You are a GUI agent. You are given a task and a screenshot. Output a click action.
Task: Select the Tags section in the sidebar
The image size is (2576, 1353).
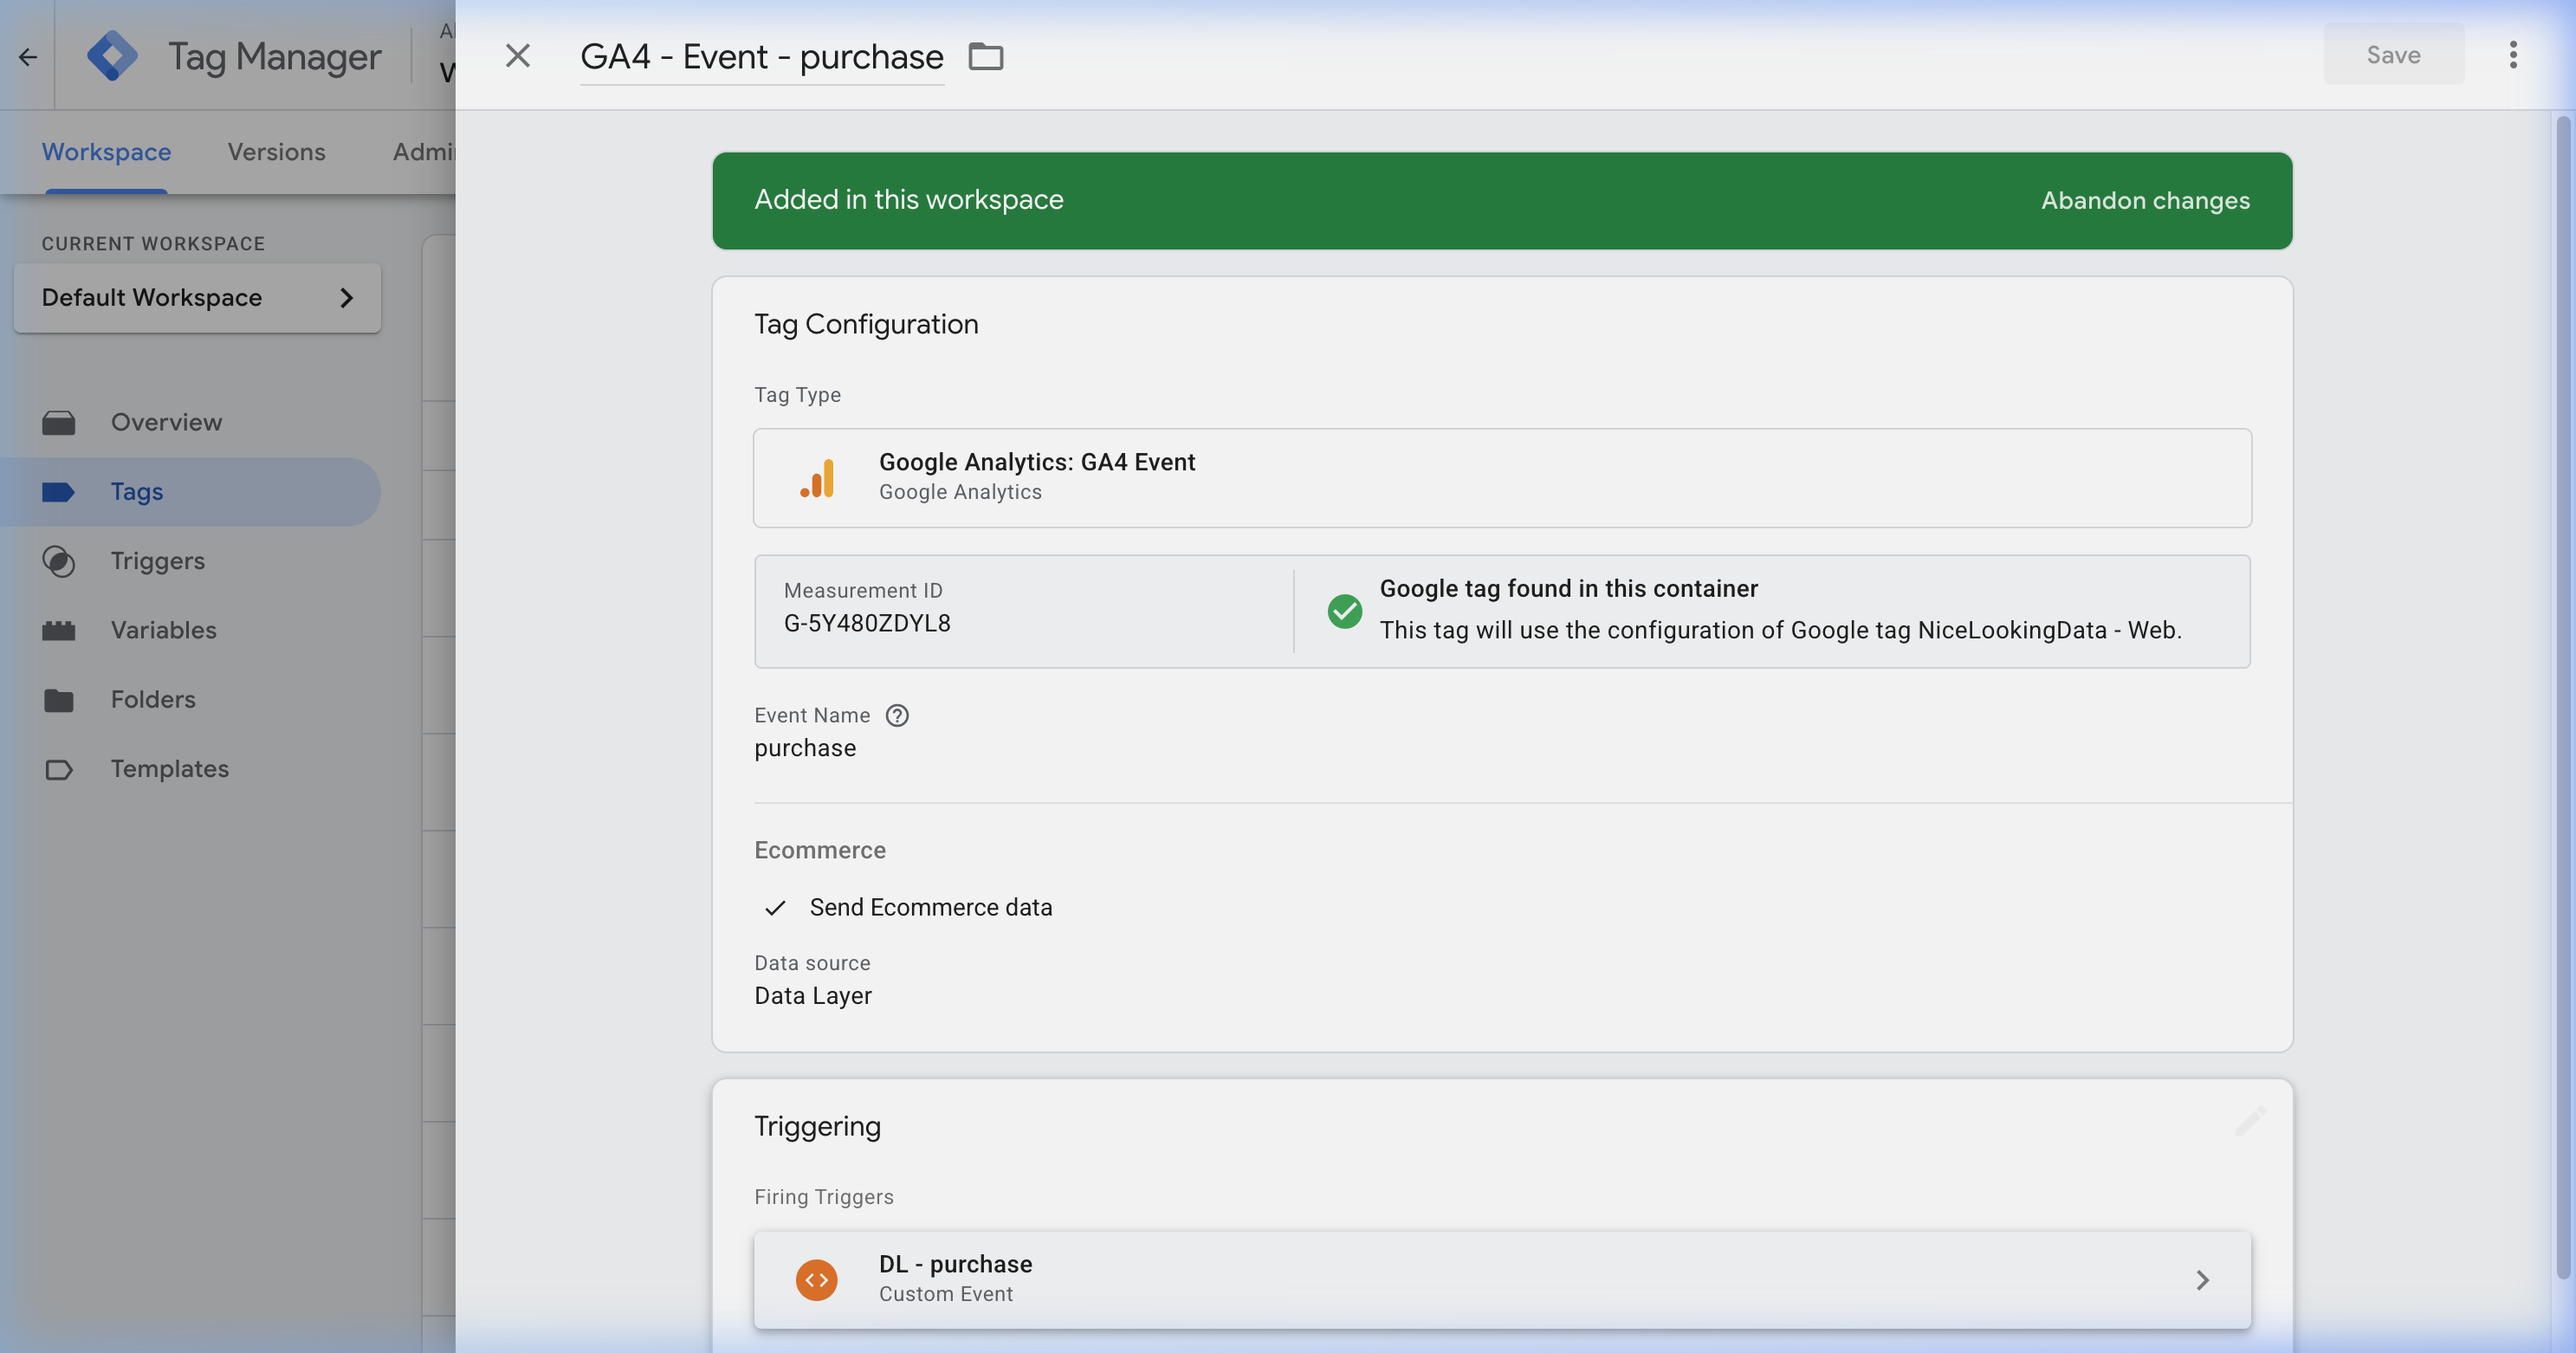tap(136, 491)
